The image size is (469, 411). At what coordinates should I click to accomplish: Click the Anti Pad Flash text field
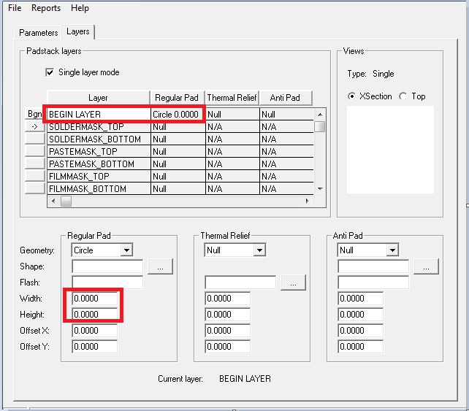click(373, 283)
